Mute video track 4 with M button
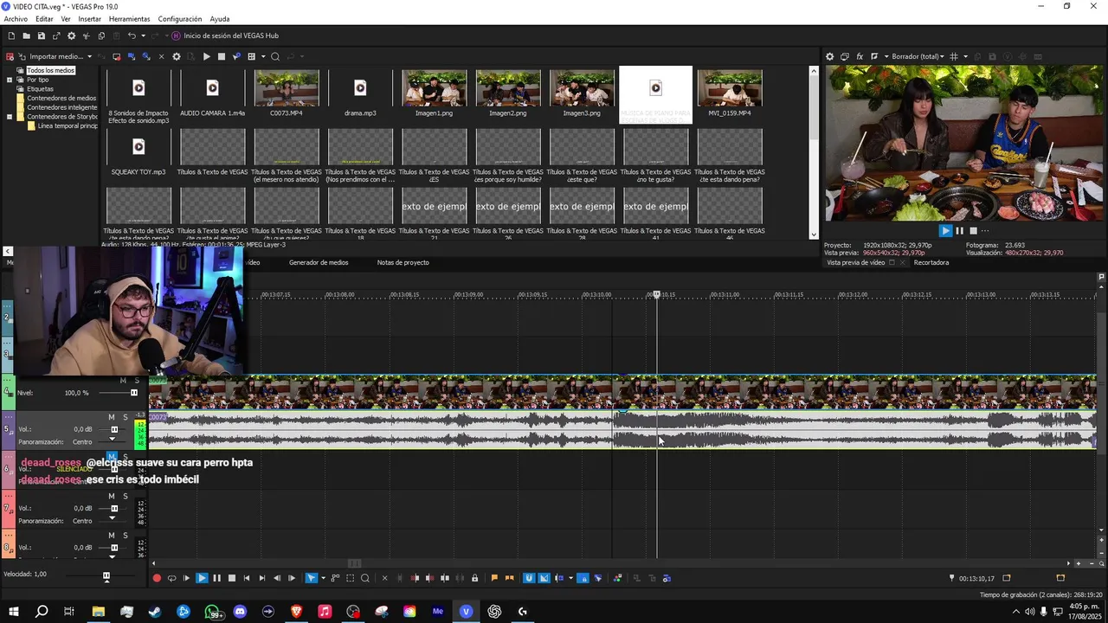Viewport: 1108px width, 623px height. pos(123,381)
